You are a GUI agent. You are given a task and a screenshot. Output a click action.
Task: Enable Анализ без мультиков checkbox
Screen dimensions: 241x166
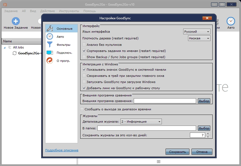pyautogui.click(x=84, y=45)
